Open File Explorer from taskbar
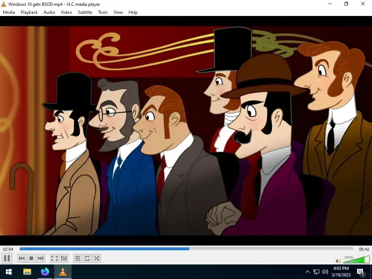This screenshot has height=279, width=372. coord(27,272)
